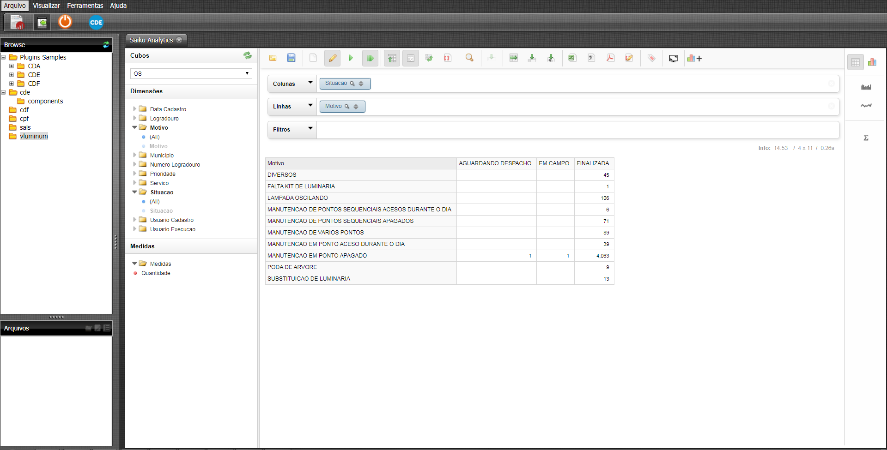Export drill through with dark arrow icon
The width and height of the screenshot is (887, 450).
click(551, 58)
